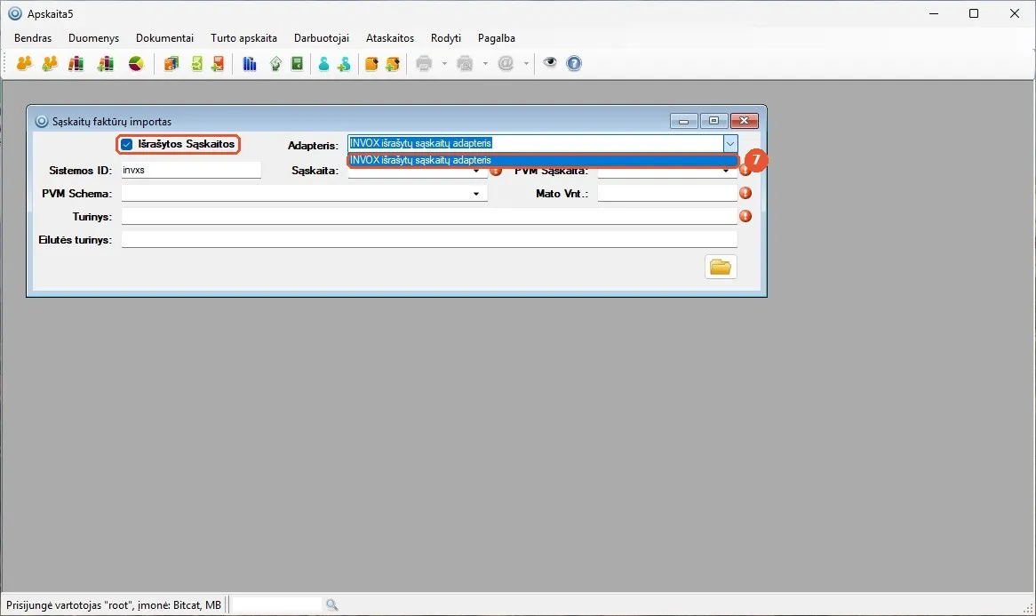Expand the arrow next to print preview icon

click(485, 63)
